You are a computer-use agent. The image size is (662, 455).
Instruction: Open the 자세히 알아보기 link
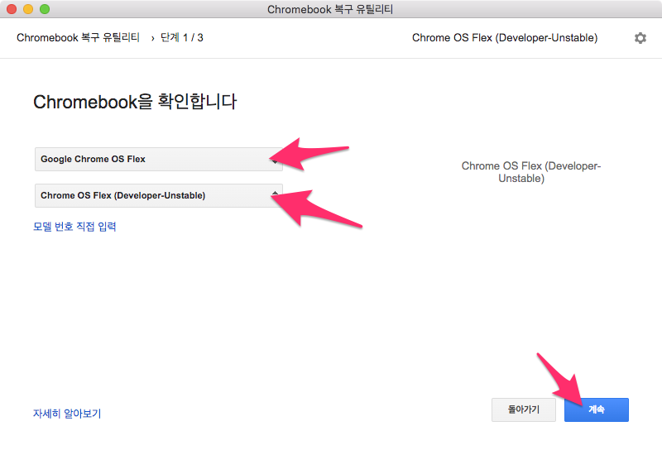click(67, 413)
